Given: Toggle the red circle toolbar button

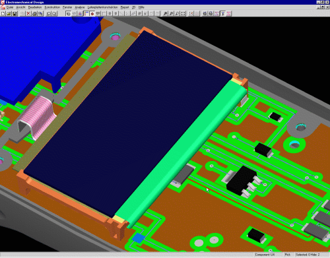Looking at the screenshot, I should click(92, 14).
